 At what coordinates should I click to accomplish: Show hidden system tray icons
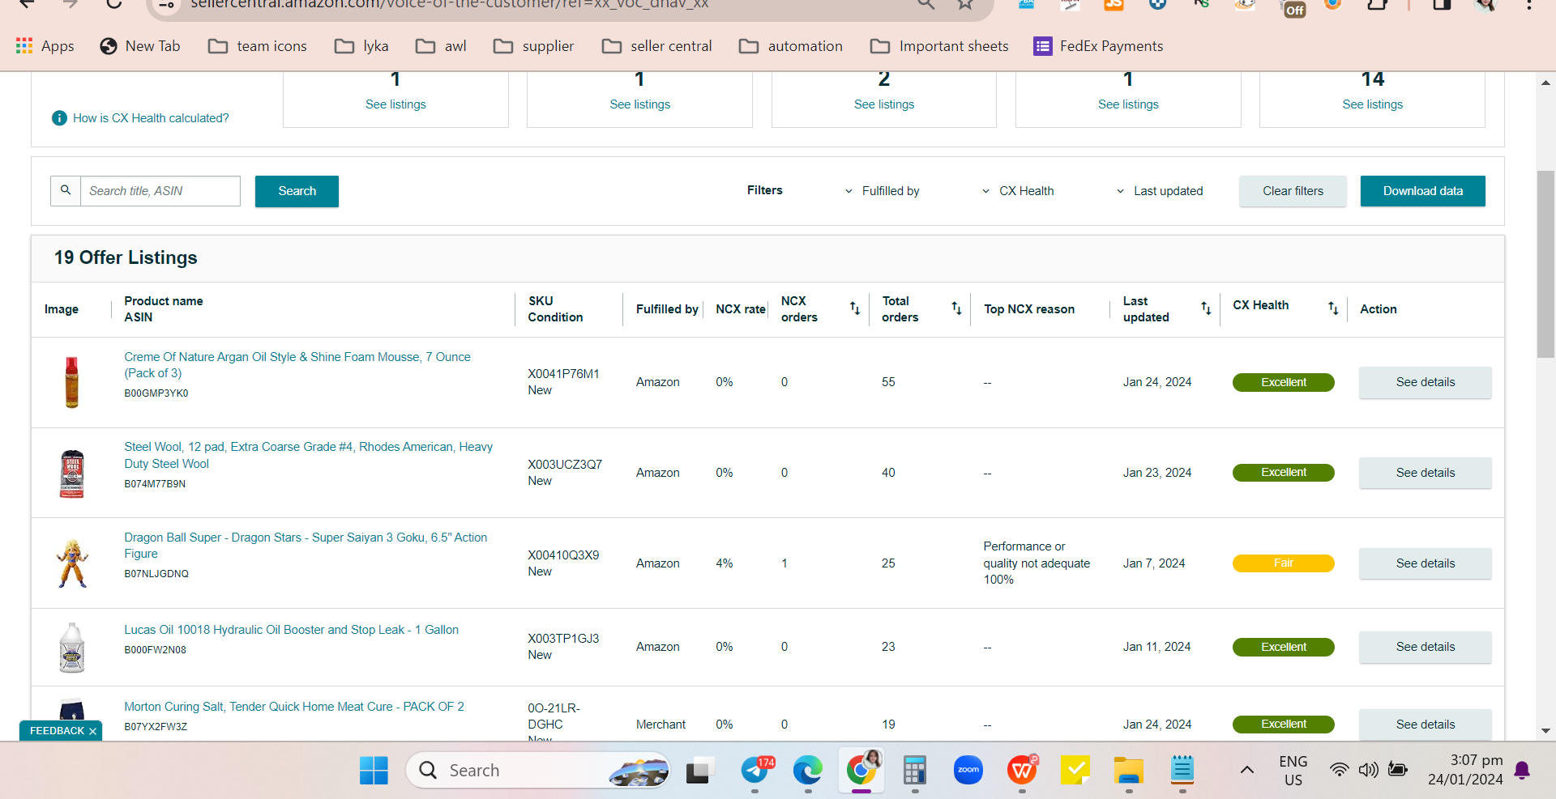(x=1247, y=770)
